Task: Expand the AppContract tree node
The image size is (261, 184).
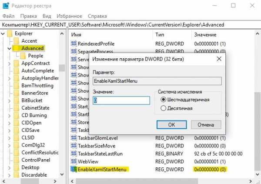Action: (x=9, y=64)
